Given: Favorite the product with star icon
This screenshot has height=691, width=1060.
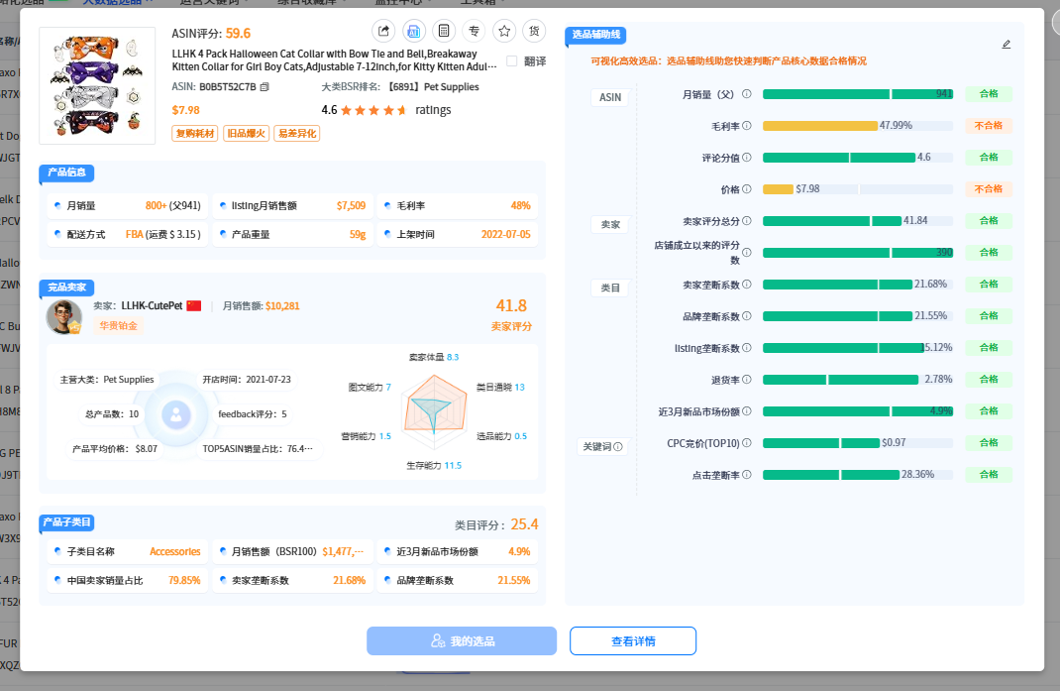Looking at the screenshot, I should pyautogui.click(x=504, y=31).
